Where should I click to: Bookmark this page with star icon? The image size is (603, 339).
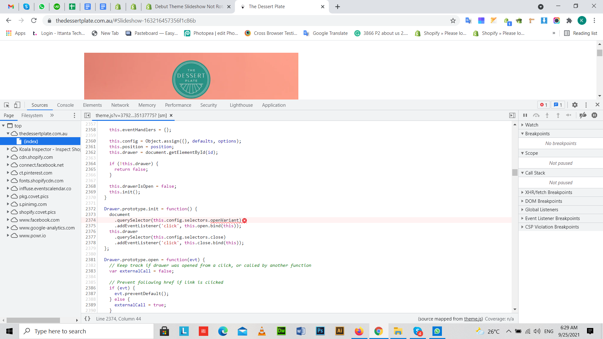pyautogui.click(x=453, y=20)
